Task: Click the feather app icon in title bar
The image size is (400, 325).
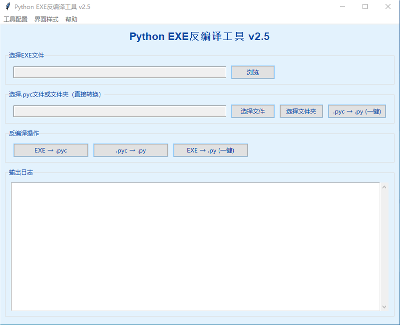Action: tap(8, 6)
